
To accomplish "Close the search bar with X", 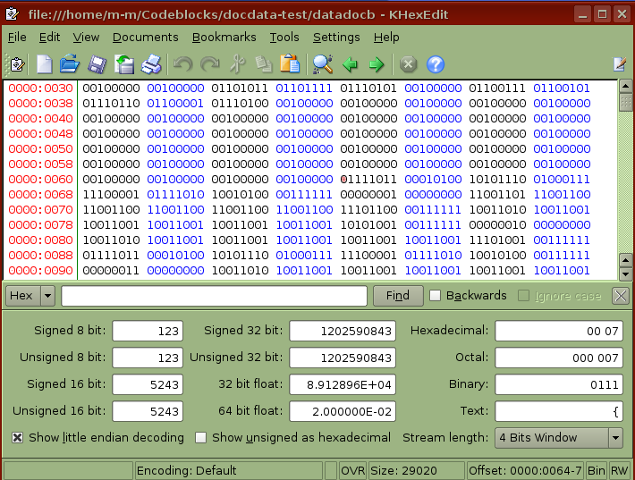I will (621, 296).
